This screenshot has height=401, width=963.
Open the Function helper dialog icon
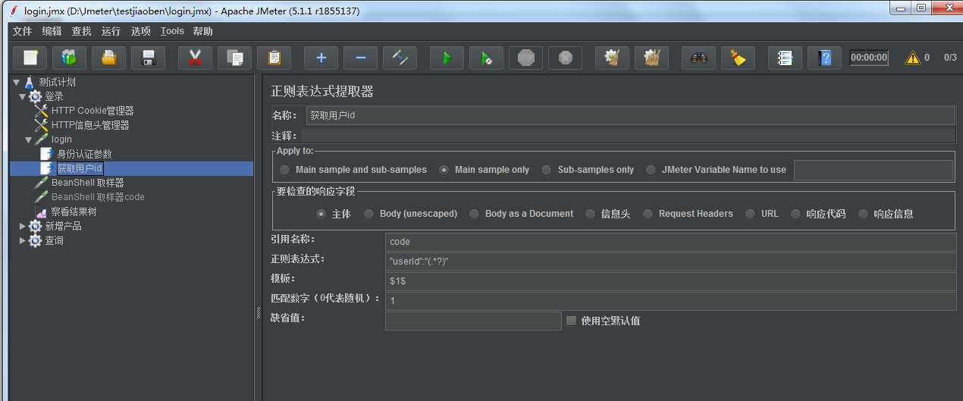point(785,58)
